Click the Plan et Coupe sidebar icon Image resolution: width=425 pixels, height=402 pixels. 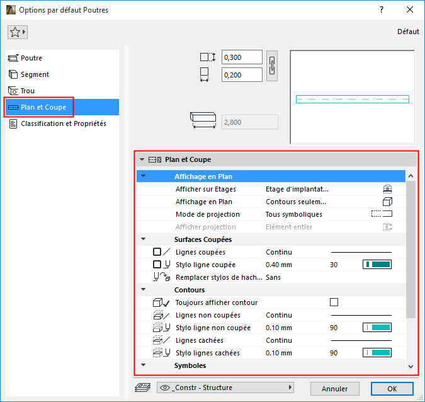(x=13, y=107)
